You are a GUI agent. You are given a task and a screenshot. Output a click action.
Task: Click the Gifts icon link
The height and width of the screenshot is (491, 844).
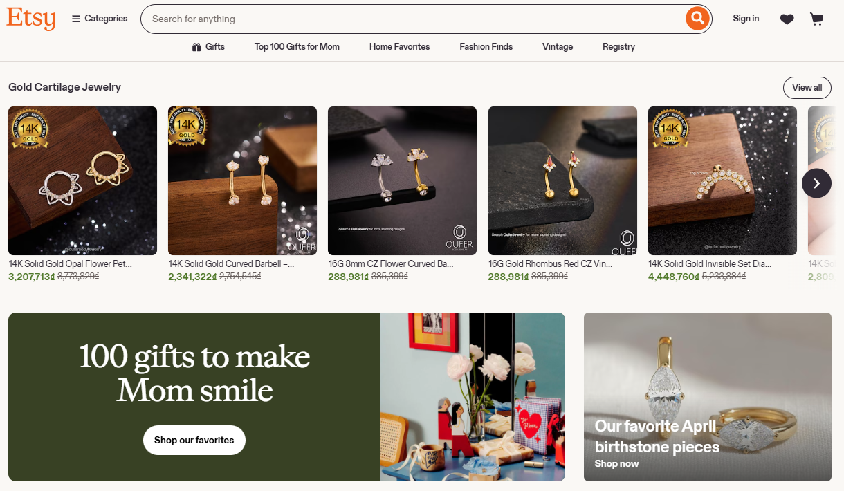coord(208,47)
